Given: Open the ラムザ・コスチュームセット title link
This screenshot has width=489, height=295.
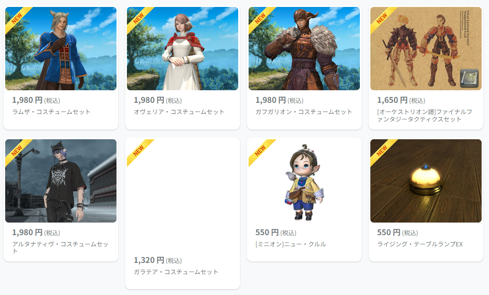Looking at the screenshot, I should click(51, 112).
